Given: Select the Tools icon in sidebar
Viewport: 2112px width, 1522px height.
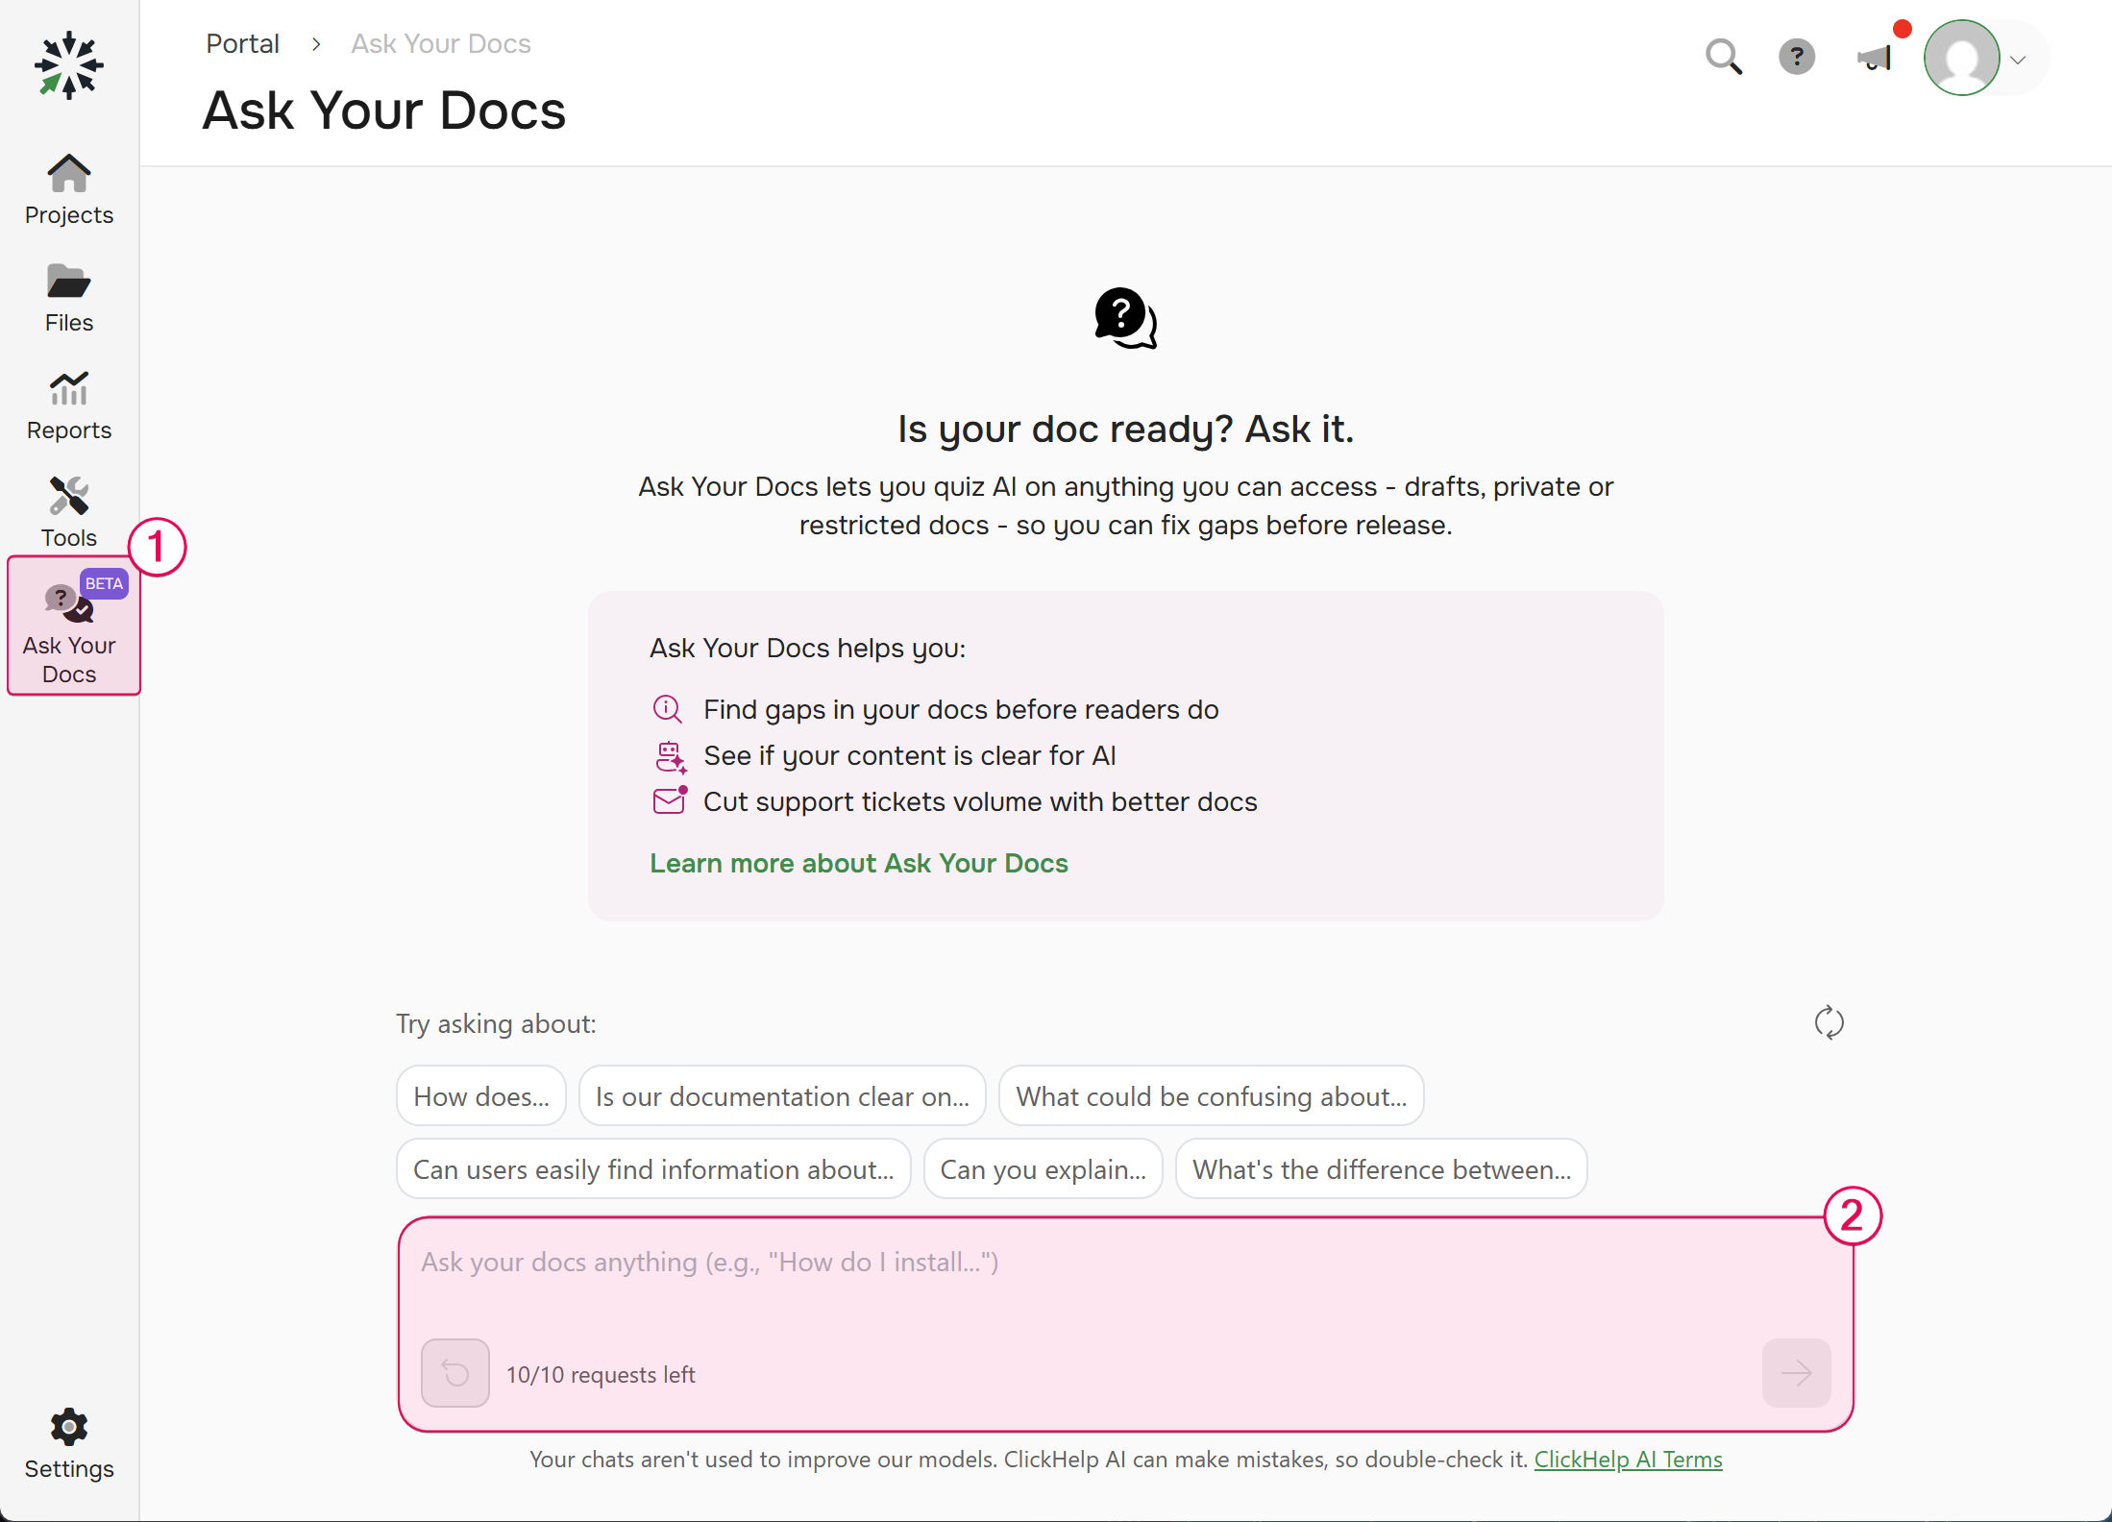Looking at the screenshot, I should (x=67, y=511).
